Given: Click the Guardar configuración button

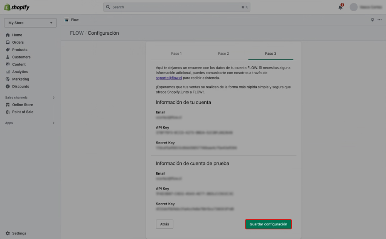Looking at the screenshot, I should click(268, 224).
